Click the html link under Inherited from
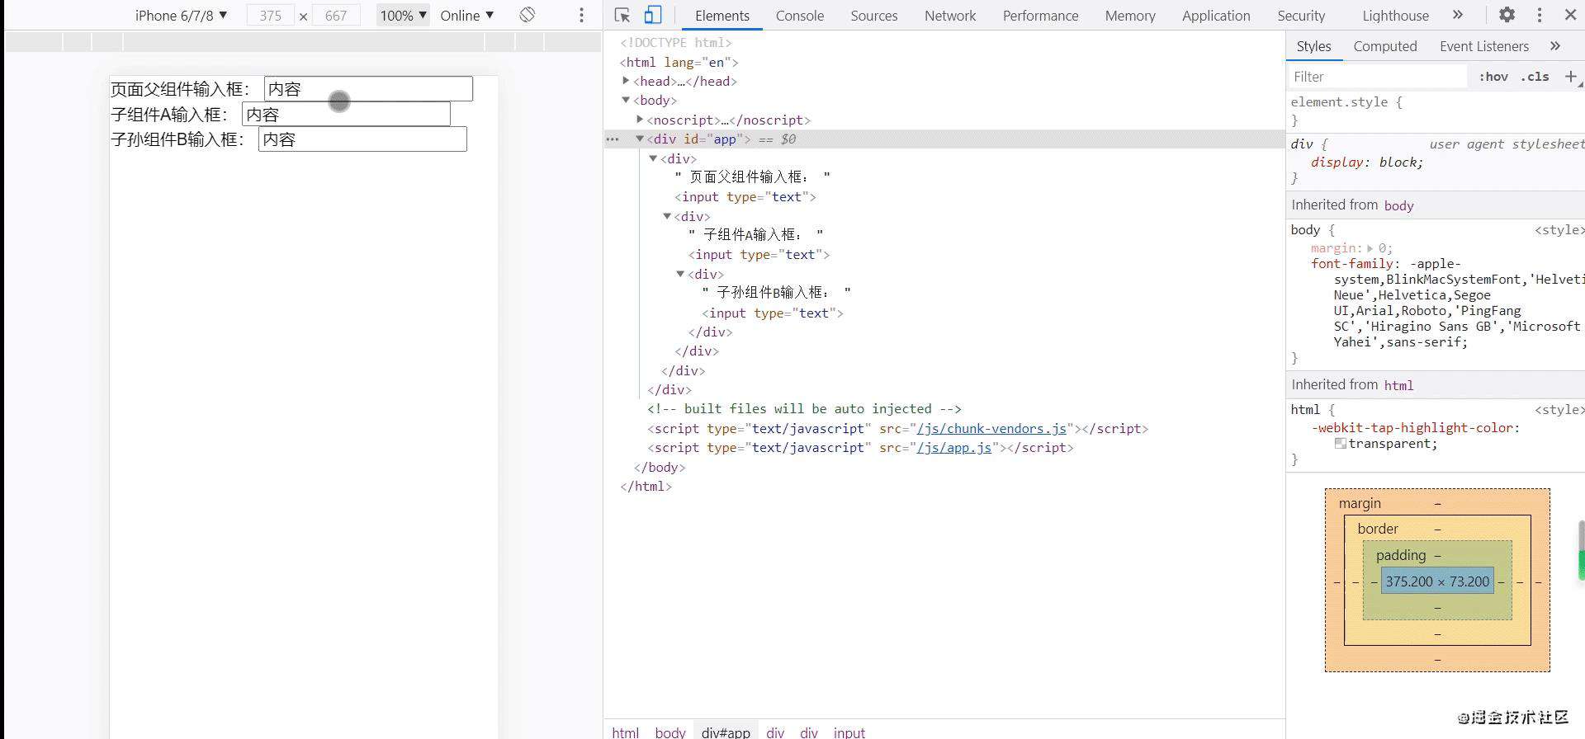 [1398, 385]
